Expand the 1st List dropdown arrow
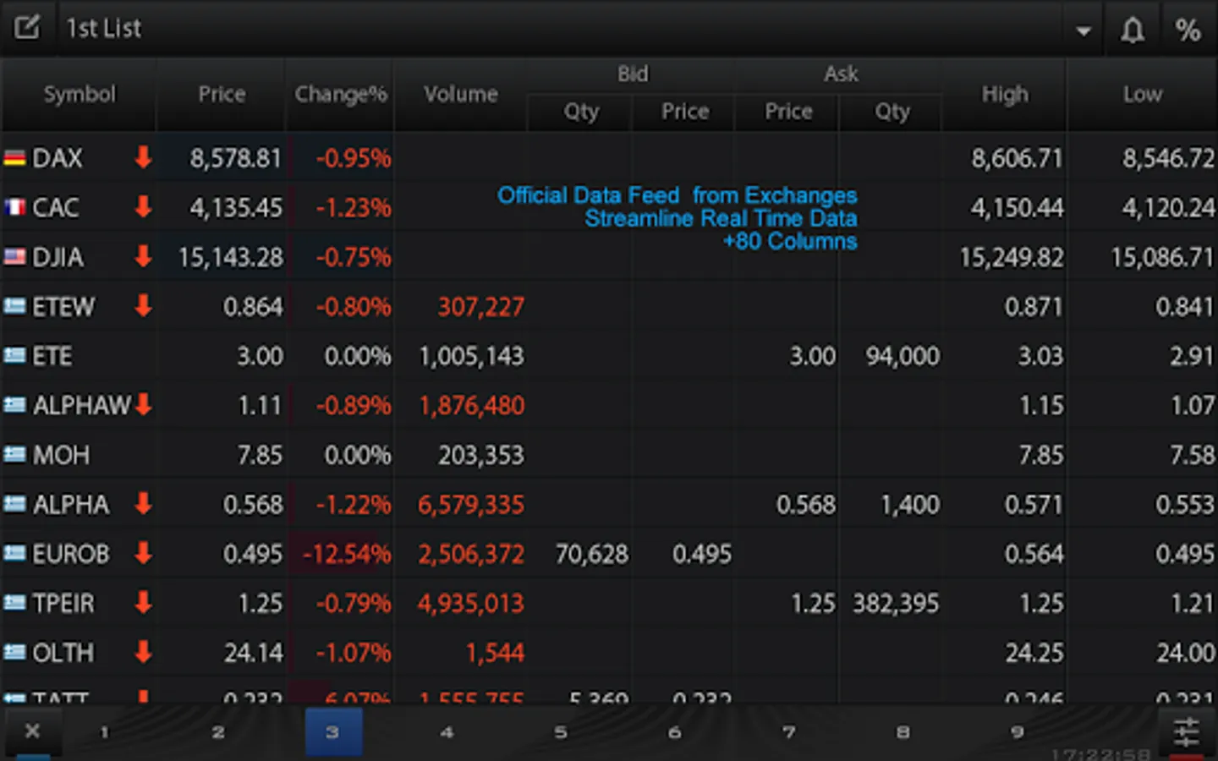This screenshot has width=1218, height=761. [1083, 31]
